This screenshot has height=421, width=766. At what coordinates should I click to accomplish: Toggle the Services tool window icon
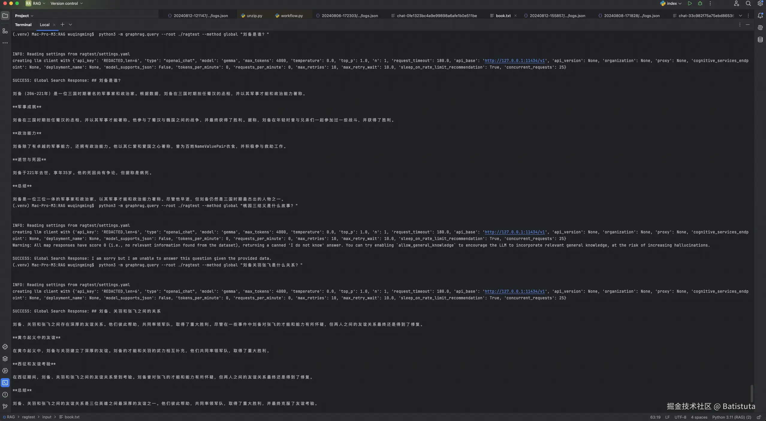coord(5,371)
